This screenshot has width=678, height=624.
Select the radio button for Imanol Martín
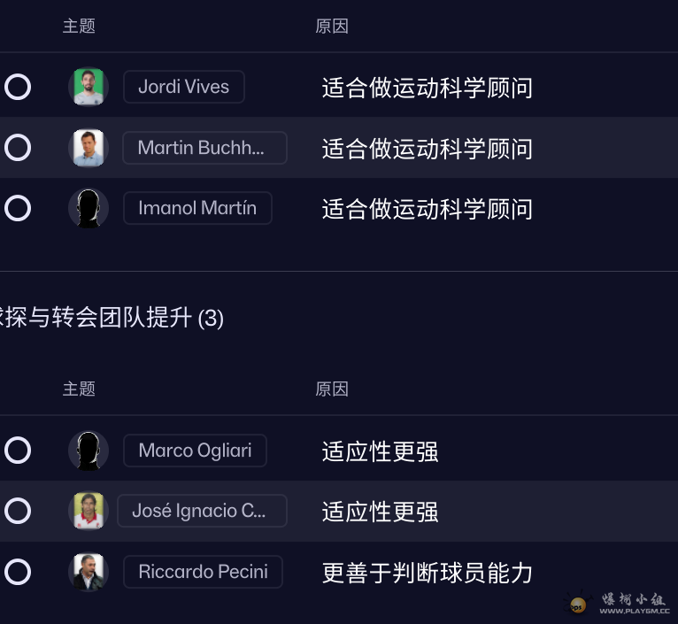[x=18, y=208]
